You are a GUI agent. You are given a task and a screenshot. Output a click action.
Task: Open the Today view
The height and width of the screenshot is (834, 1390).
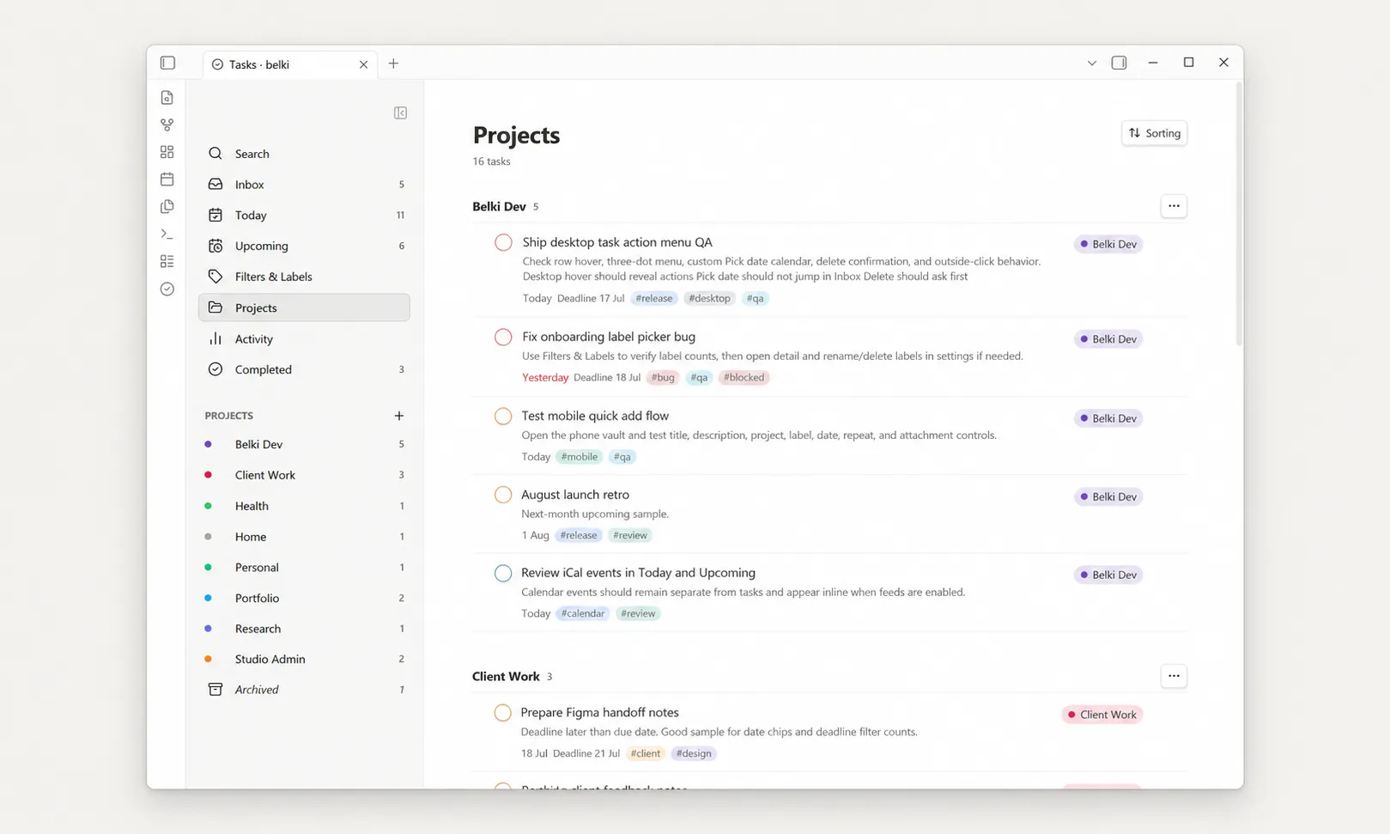(304, 216)
